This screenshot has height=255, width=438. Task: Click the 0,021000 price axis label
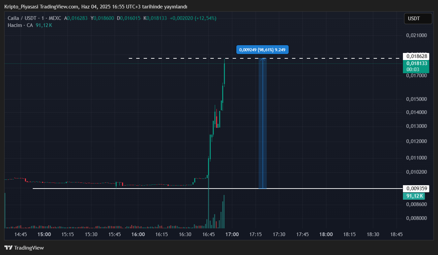coord(416,35)
